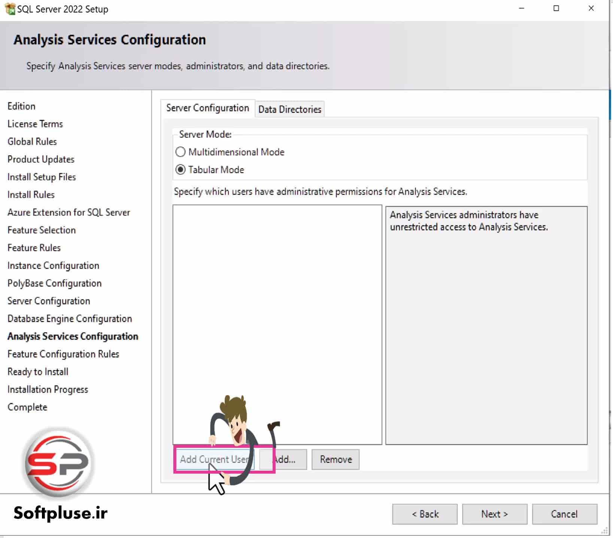Click the Remove button
Image resolution: width=613 pixels, height=538 pixels.
tap(335, 459)
